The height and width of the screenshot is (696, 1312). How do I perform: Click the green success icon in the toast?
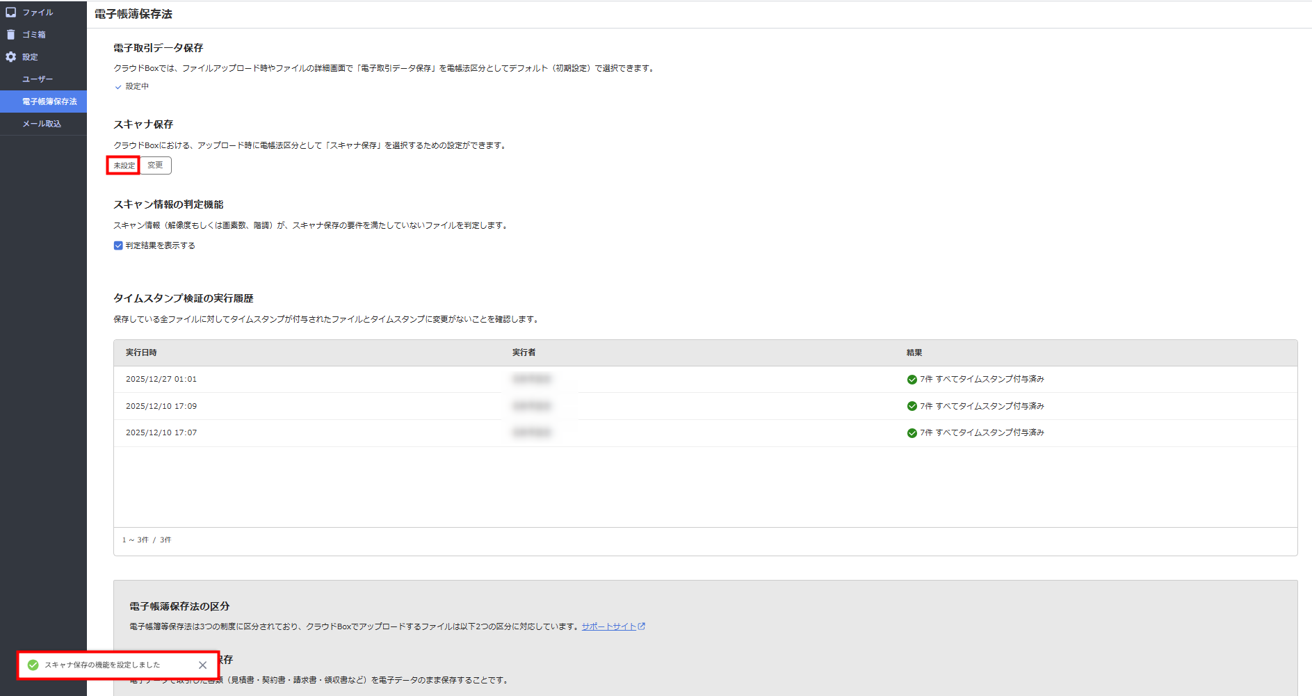click(33, 665)
